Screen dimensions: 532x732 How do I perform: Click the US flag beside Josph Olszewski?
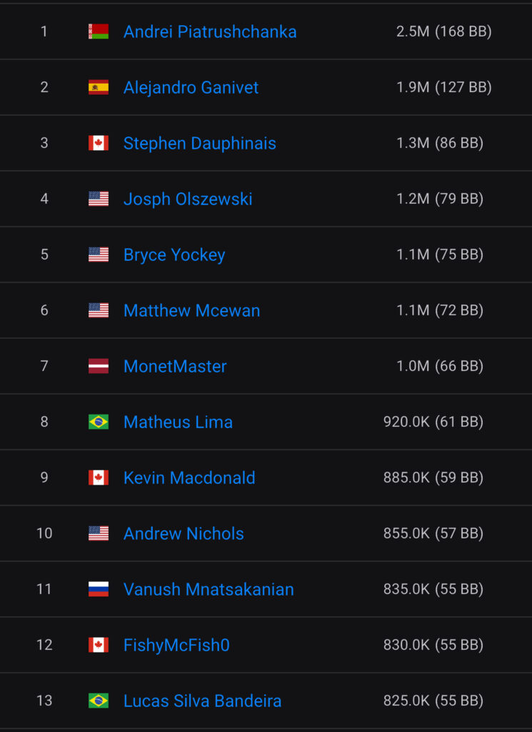tap(99, 199)
